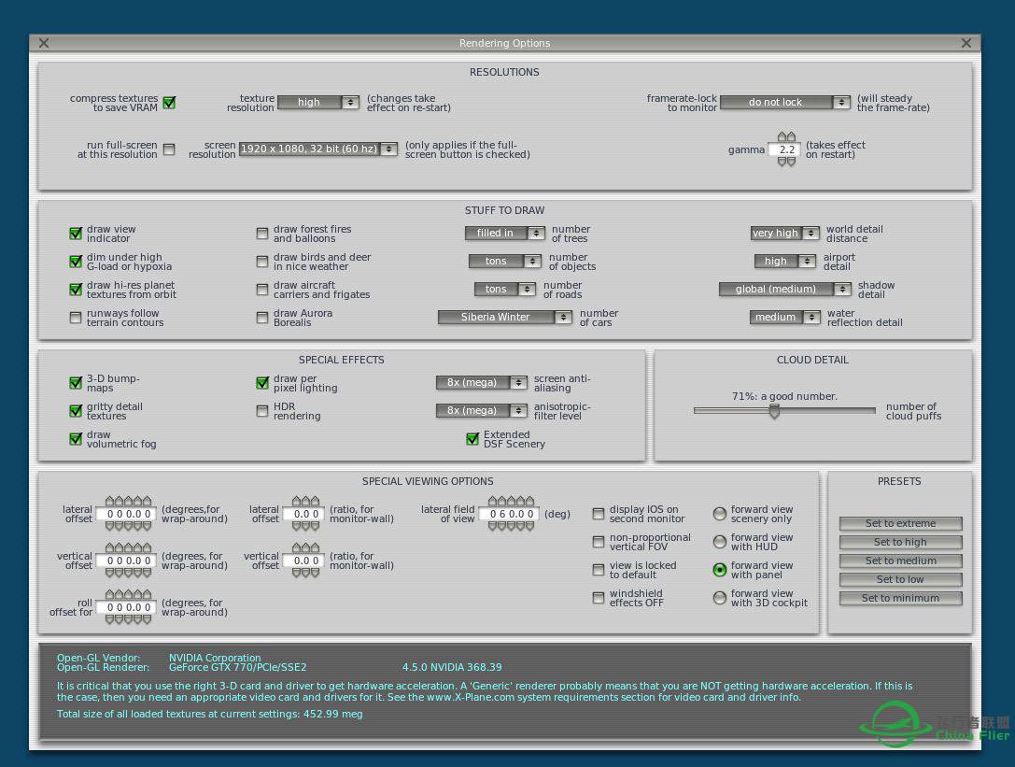
Task: Open the texture resolution dropdown
Action: pyautogui.click(x=317, y=103)
